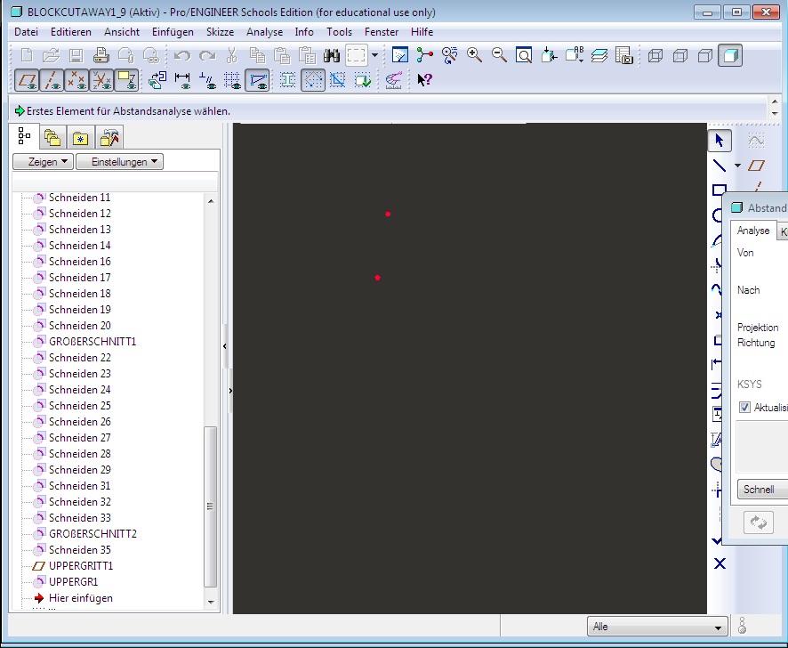Open saved view list icon dropdown

click(575, 55)
